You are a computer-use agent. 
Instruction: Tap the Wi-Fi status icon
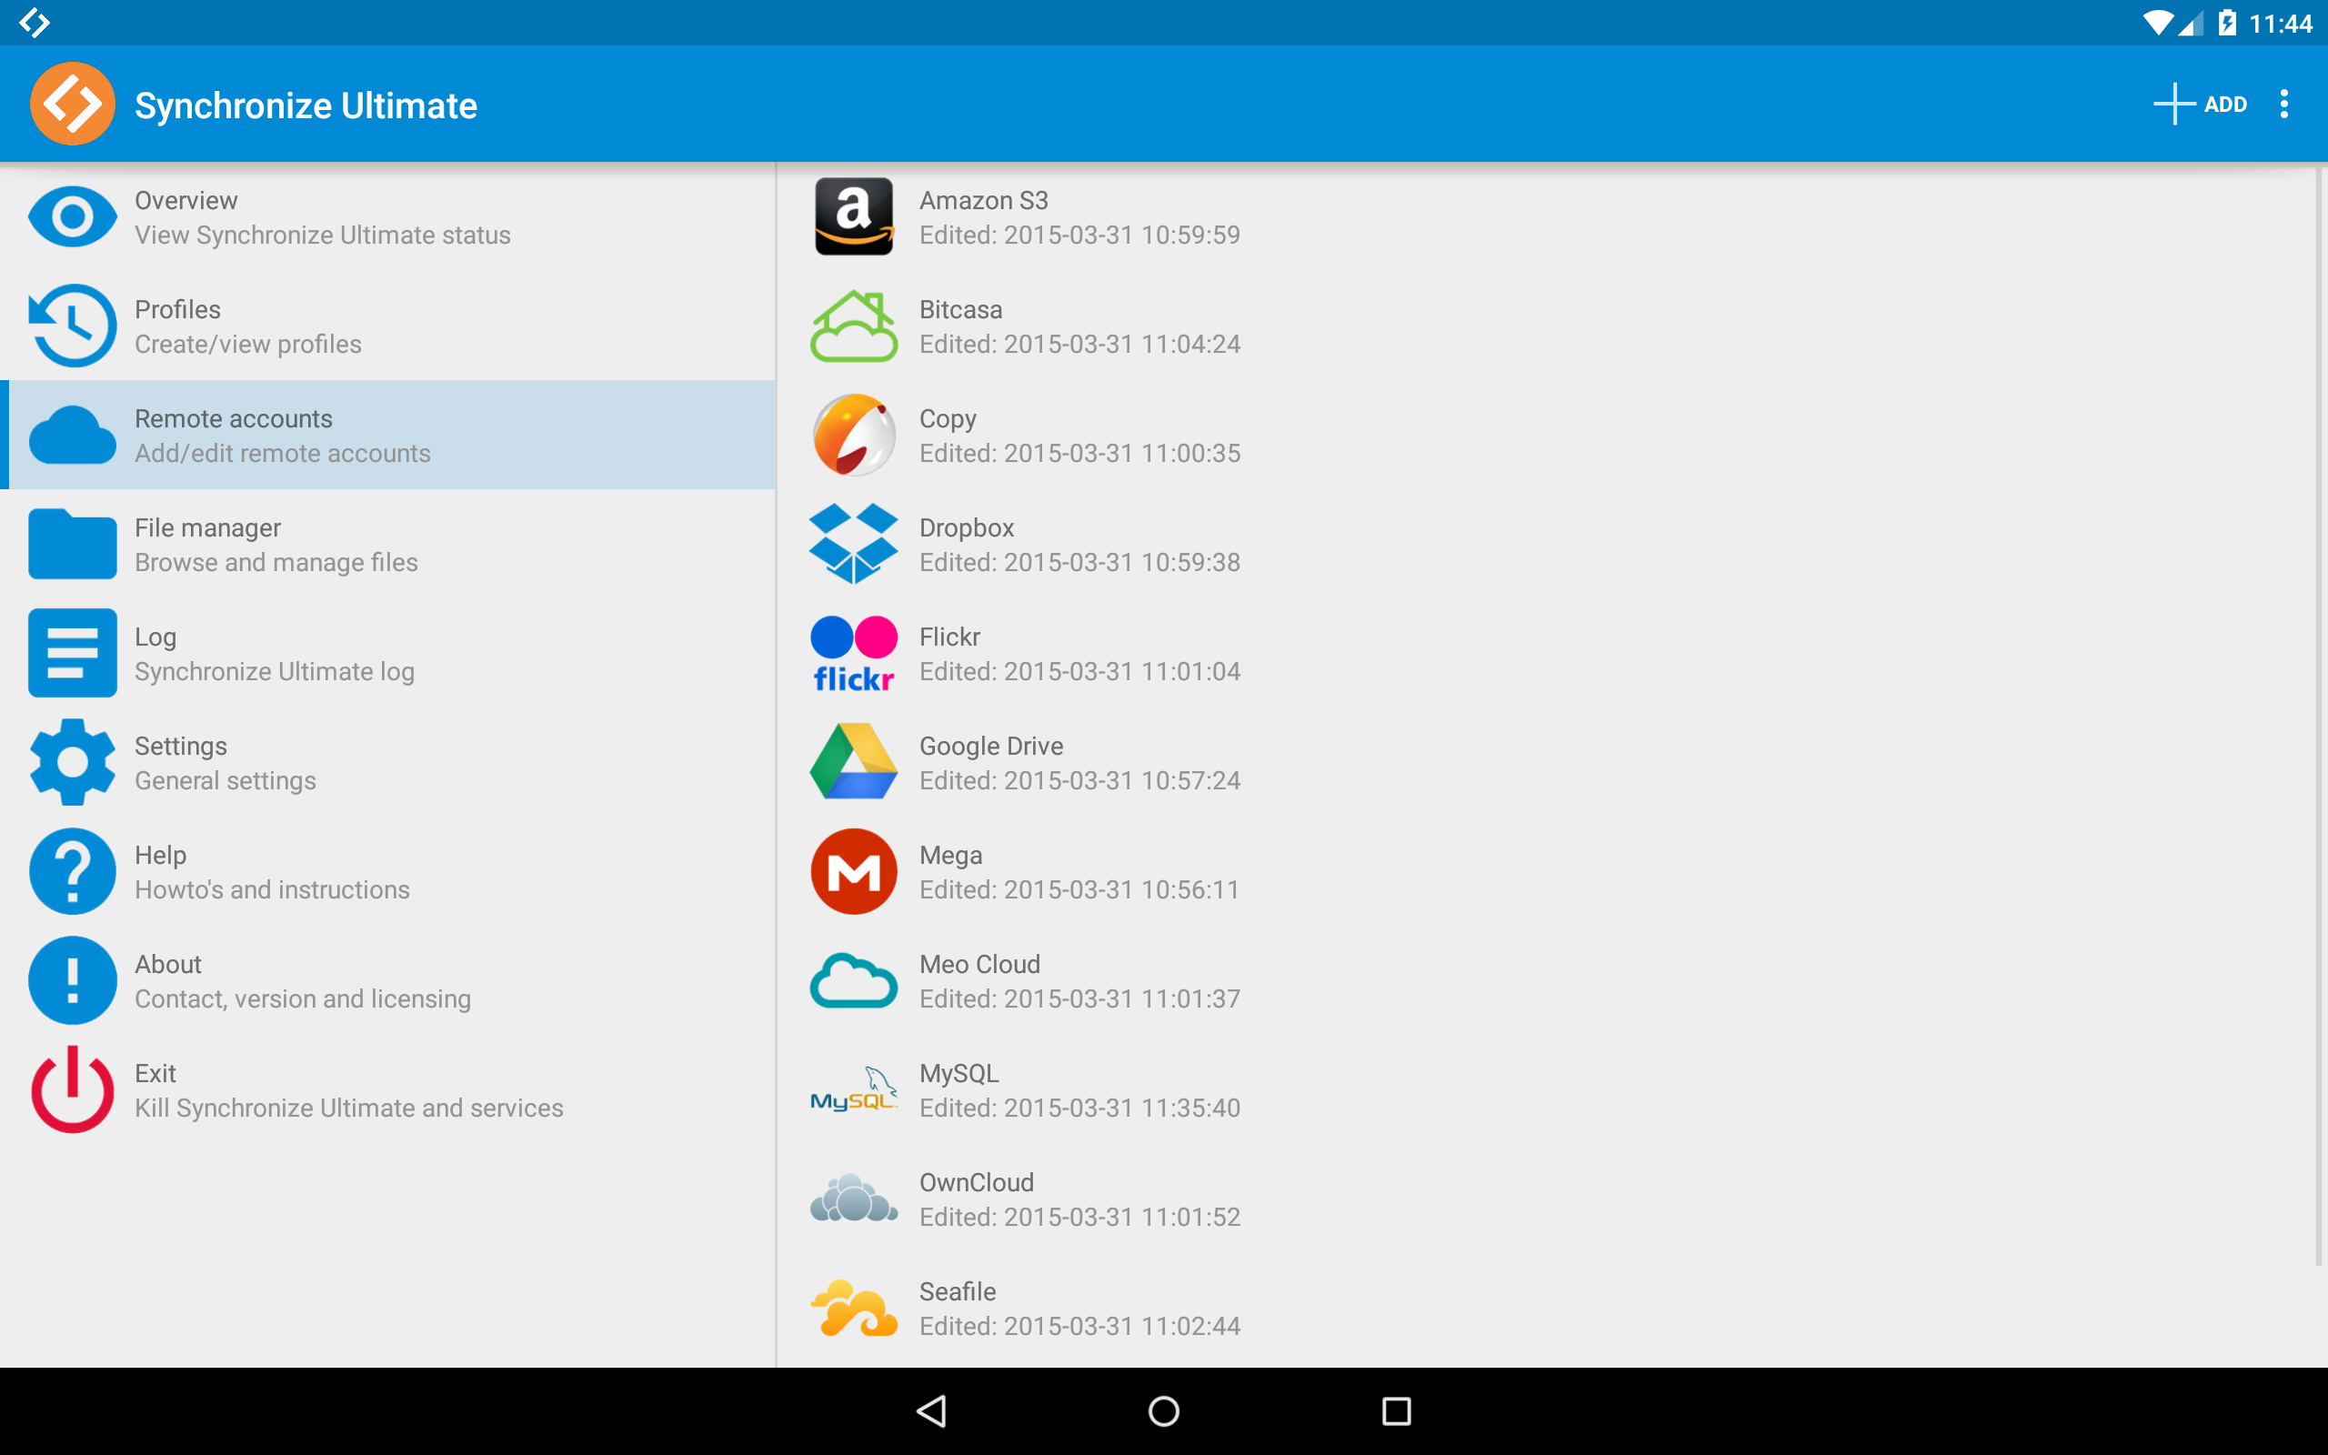[2158, 23]
